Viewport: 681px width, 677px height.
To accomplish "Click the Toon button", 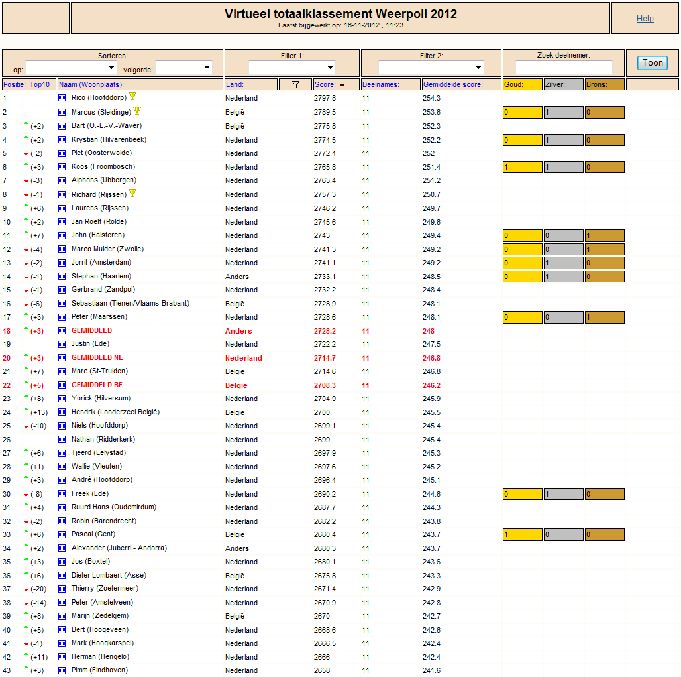I will point(653,63).
